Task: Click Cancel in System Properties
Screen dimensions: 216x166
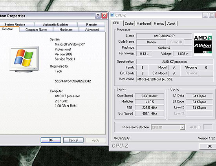Action: pyautogui.click(x=73, y=140)
